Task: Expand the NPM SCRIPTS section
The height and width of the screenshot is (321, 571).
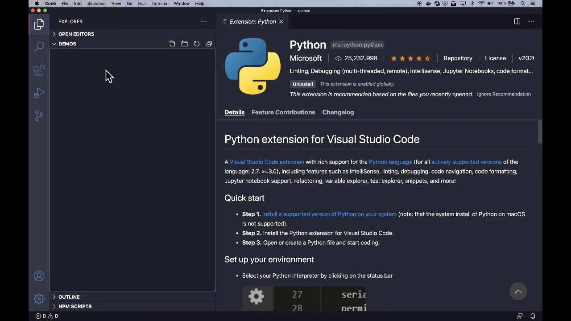Action: coord(132,306)
